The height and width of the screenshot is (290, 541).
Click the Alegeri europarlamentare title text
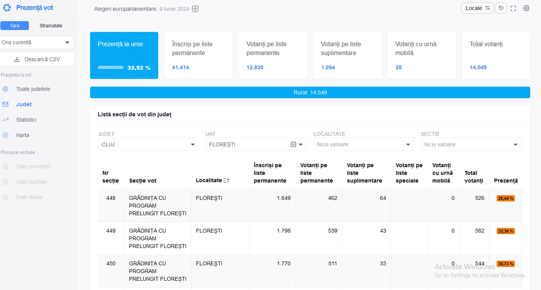(125, 9)
